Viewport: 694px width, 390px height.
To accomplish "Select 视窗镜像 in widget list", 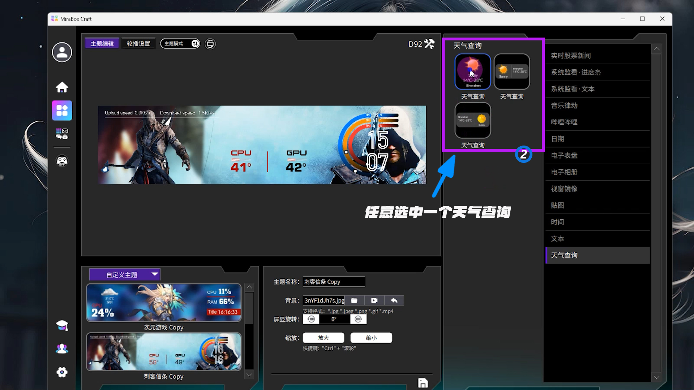I will click(597, 188).
